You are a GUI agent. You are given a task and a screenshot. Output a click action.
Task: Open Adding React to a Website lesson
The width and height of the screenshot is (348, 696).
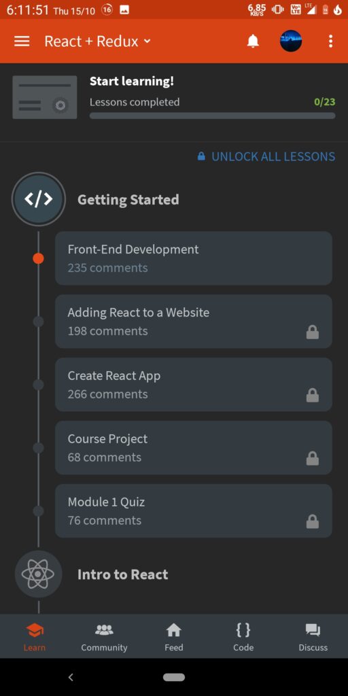point(194,321)
